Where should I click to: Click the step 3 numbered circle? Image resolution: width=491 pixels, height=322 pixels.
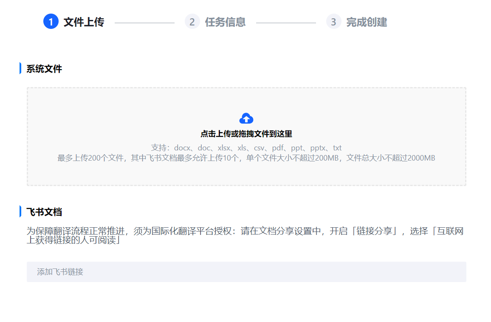coord(333,22)
